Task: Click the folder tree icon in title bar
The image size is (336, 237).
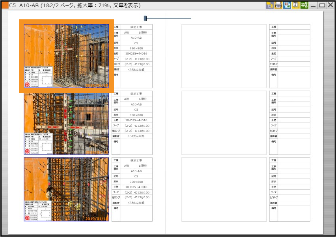Action: 270,5
